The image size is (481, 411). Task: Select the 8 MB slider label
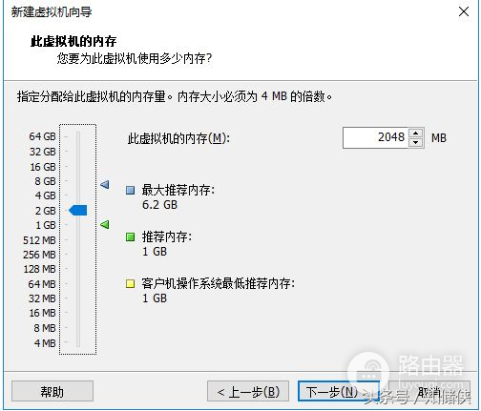pos(45,328)
